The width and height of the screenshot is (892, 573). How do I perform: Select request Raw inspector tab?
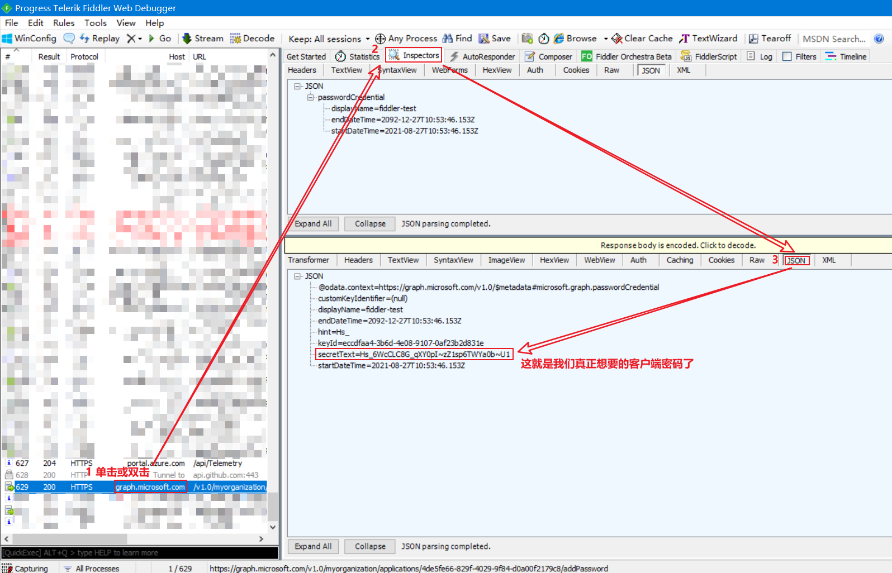point(611,70)
